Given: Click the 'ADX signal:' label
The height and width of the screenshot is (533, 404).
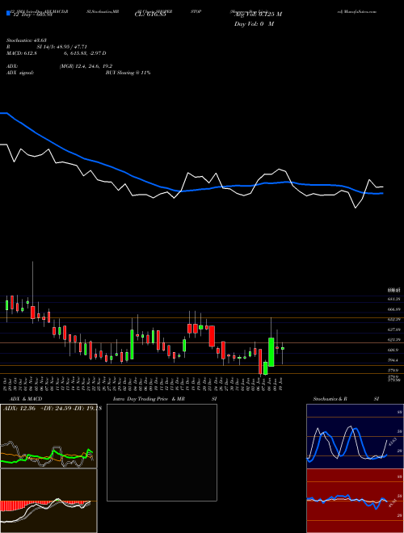Looking at the screenshot, I should [20, 73].
